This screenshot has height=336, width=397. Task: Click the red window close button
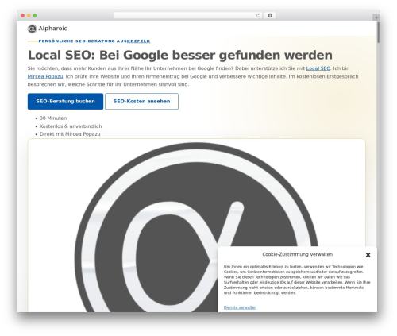click(23, 16)
